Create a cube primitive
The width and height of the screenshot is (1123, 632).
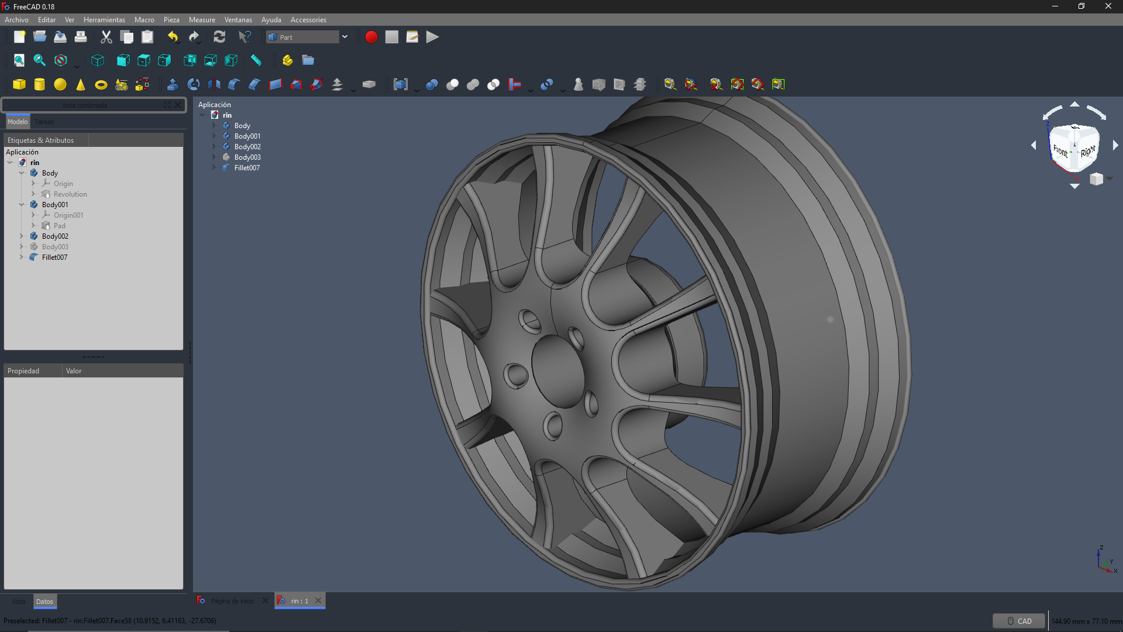point(19,84)
